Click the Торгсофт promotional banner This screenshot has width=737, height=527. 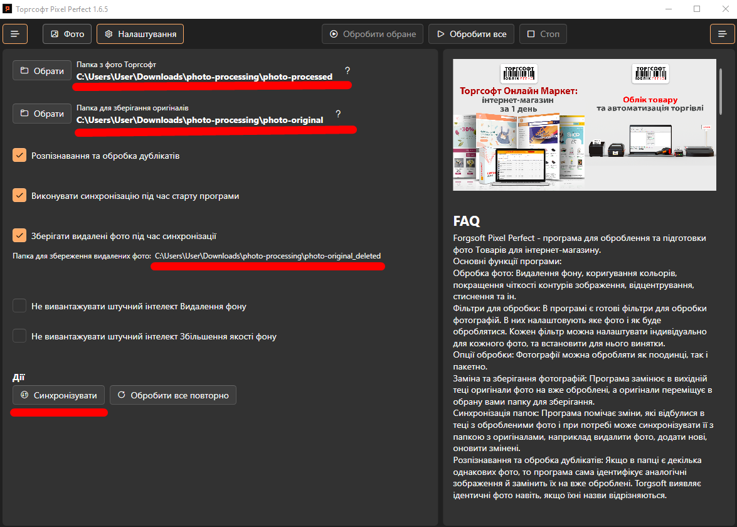pos(585,124)
